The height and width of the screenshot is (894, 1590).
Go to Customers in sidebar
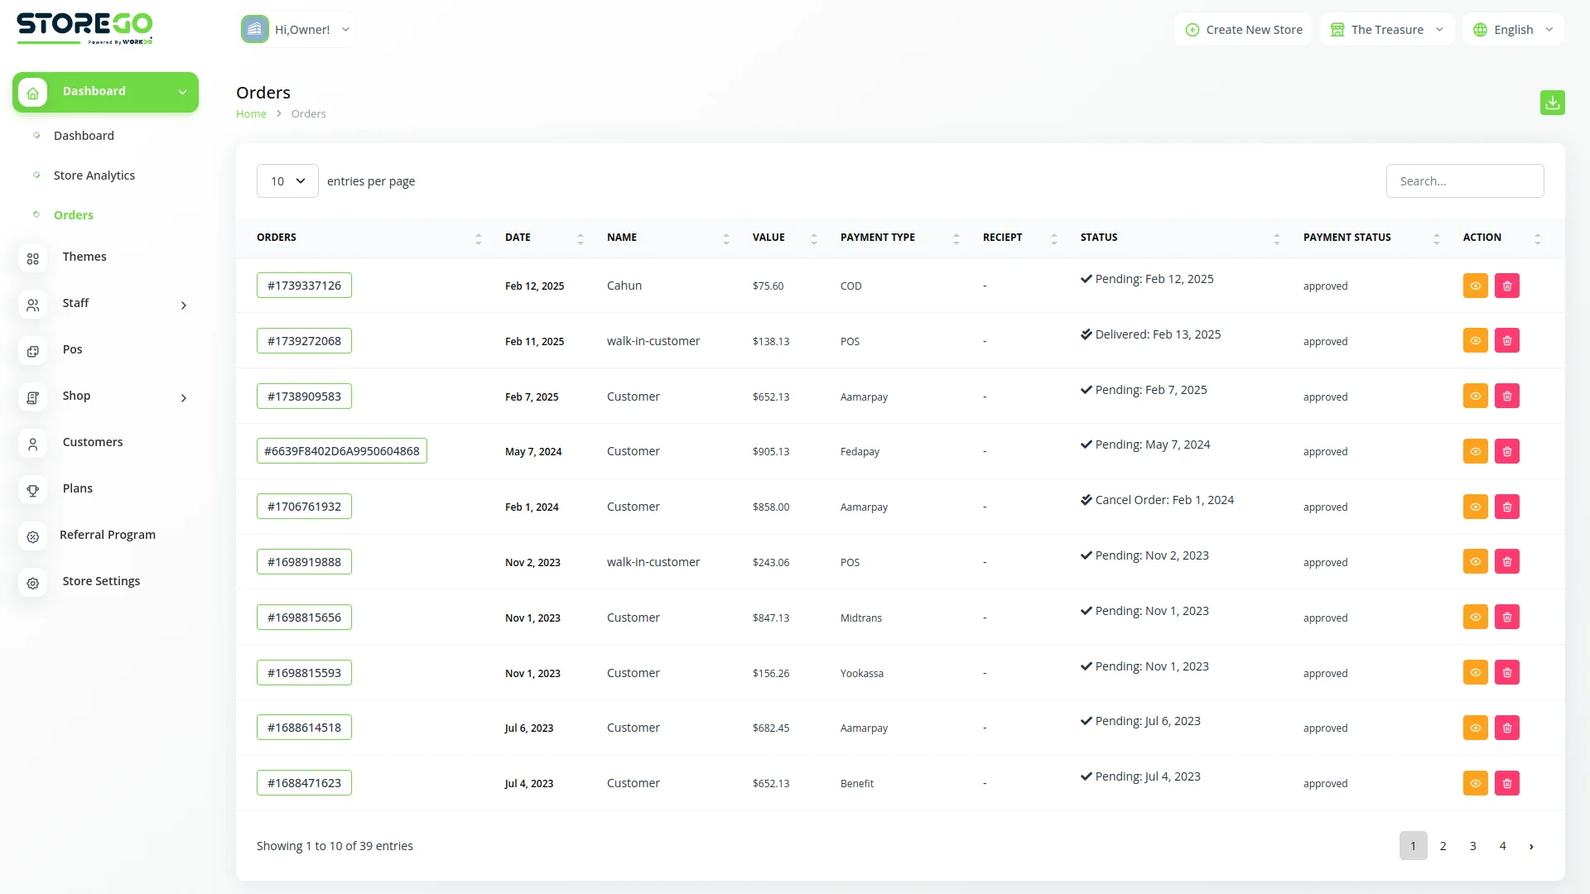click(92, 442)
